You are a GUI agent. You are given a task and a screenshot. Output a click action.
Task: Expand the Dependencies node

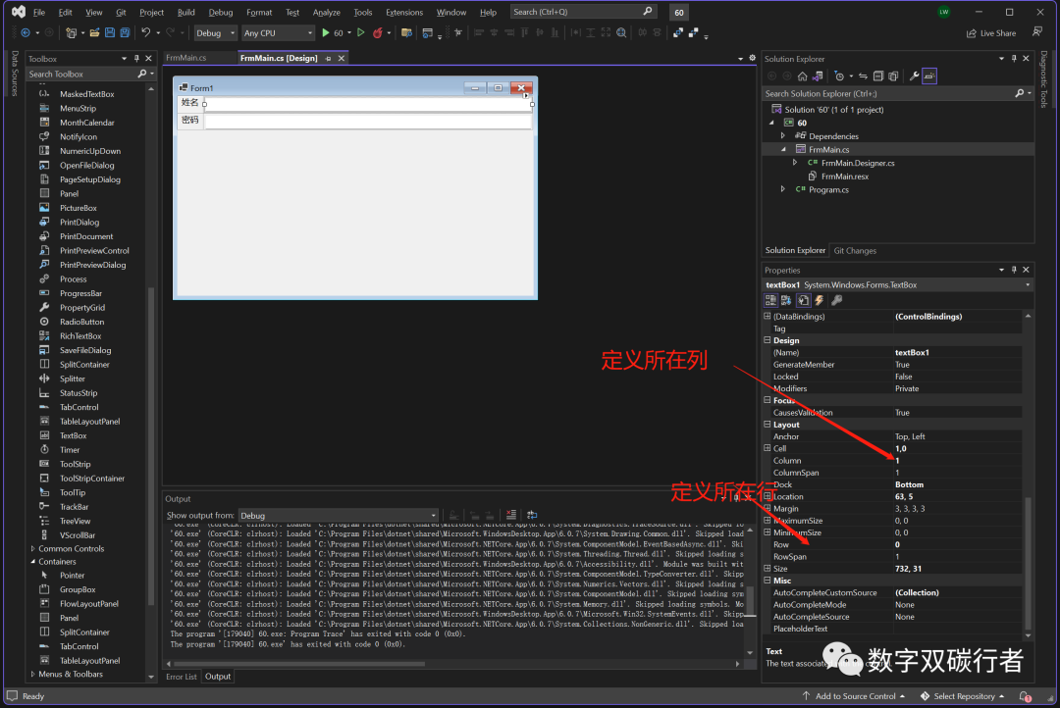(x=783, y=136)
